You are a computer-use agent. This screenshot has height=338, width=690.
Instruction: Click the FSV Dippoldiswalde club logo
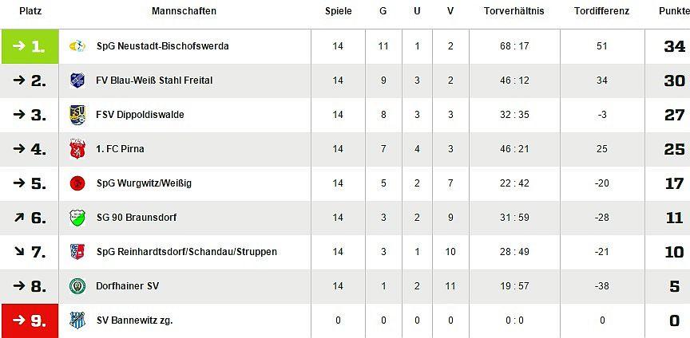point(77,115)
